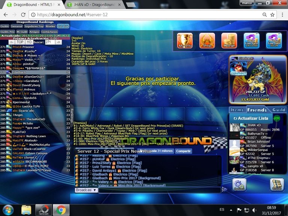
Task: Open the Guilds Prix tab
Action: 7,31
